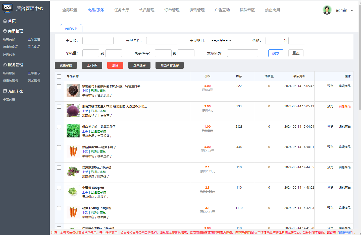361x235 pixels.
Task: Click the vertical page scrollbar
Action: (x=360, y=58)
